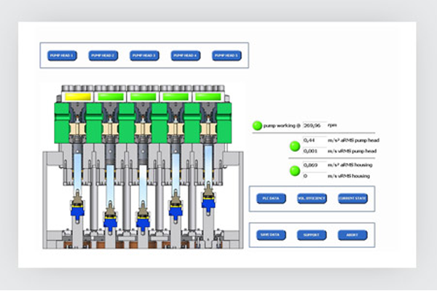Image resolution: width=437 pixels, height=291 pixels.
Task: Open the PLC DATA view
Action: (x=270, y=199)
